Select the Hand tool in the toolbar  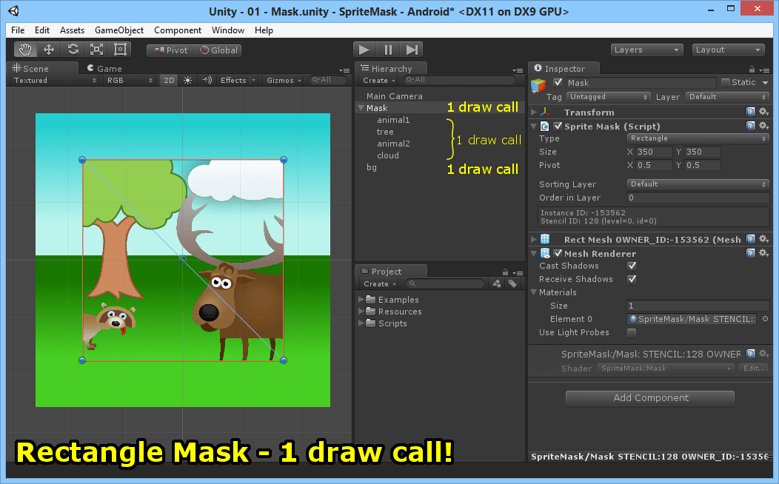(x=26, y=49)
